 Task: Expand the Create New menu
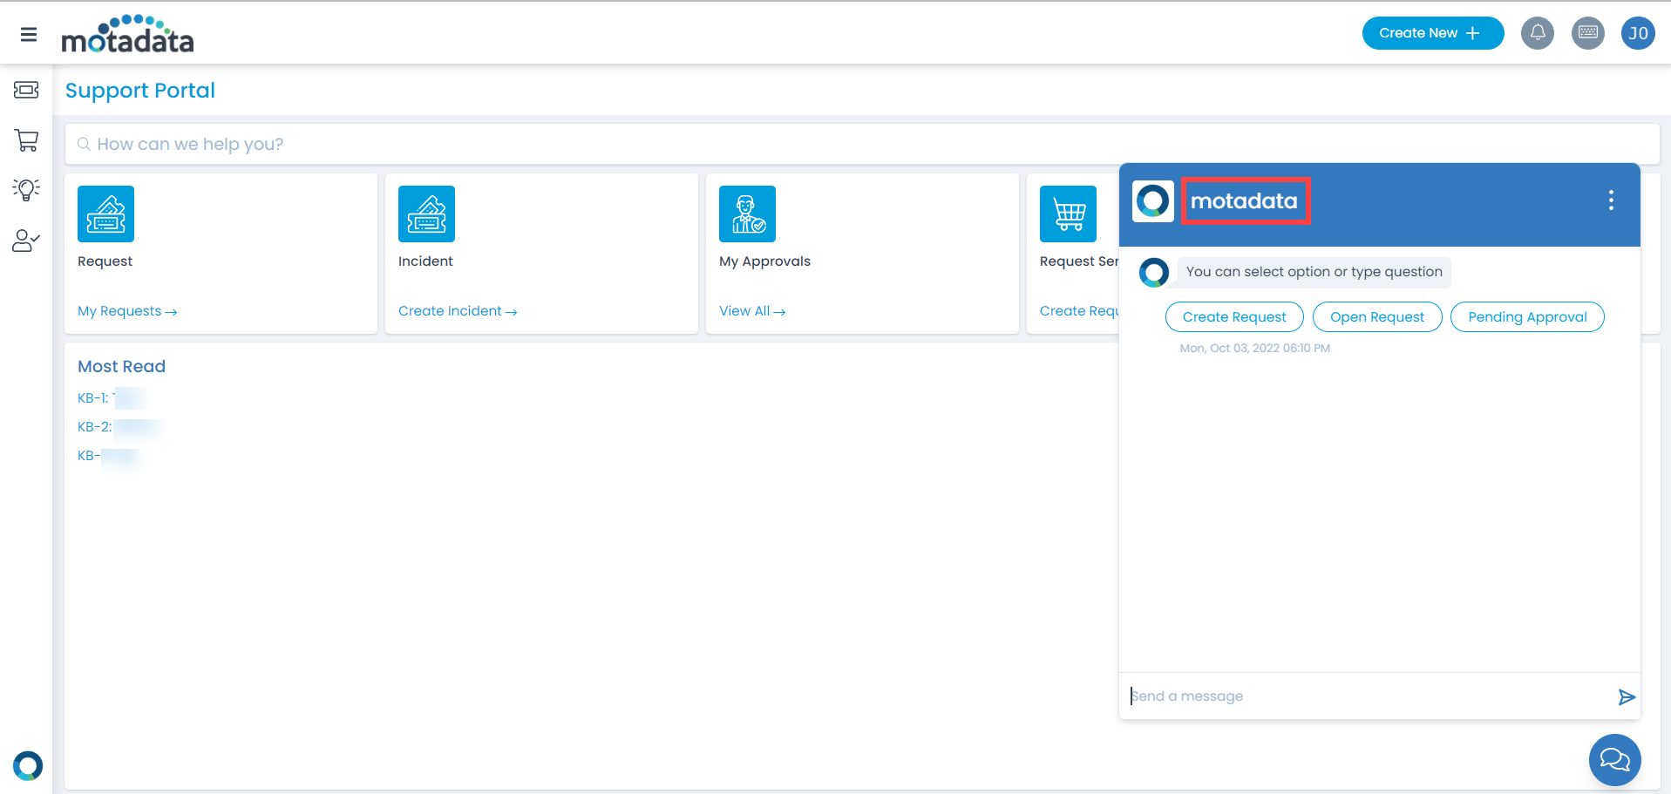pos(1431,33)
